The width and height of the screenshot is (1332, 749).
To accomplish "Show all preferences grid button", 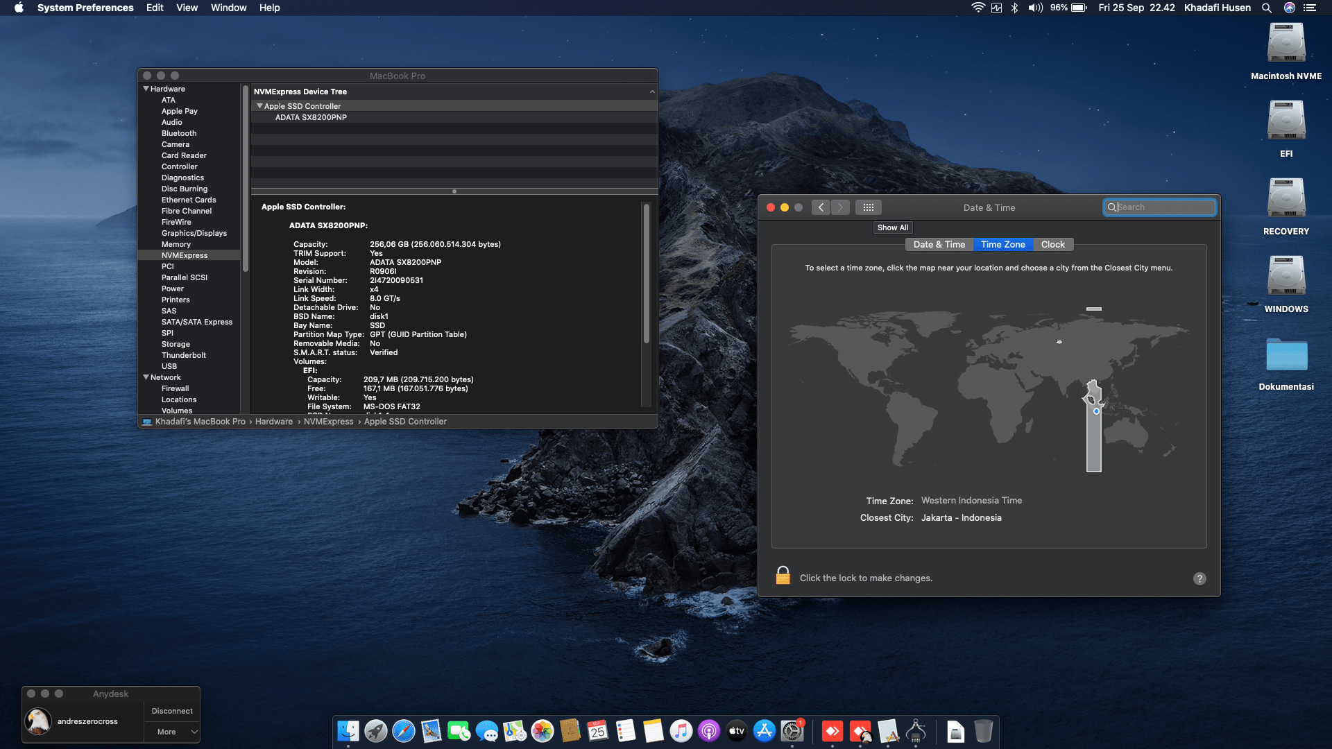I will point(869,207).
